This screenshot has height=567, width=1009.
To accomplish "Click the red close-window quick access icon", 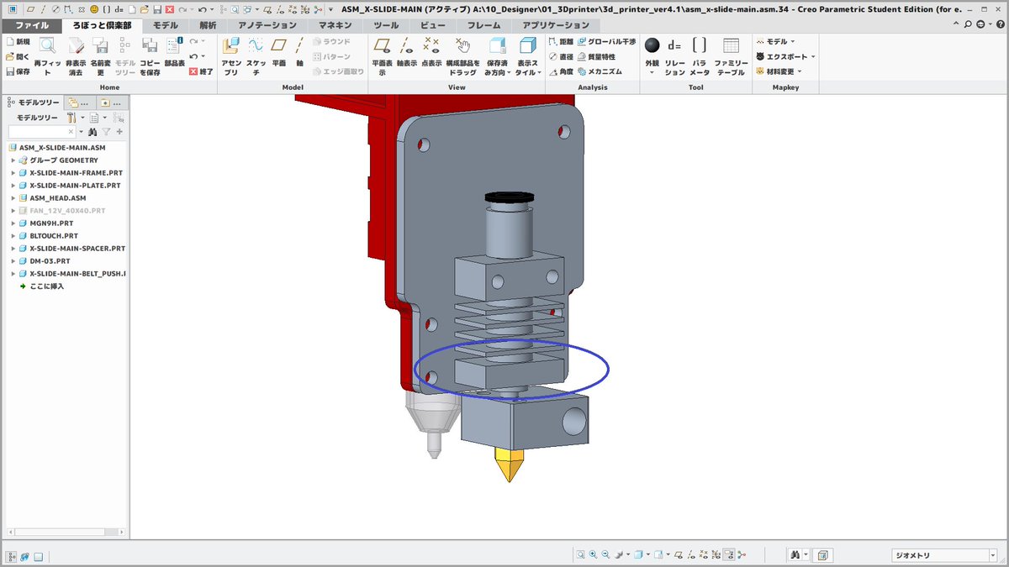I will coord(171,8).
